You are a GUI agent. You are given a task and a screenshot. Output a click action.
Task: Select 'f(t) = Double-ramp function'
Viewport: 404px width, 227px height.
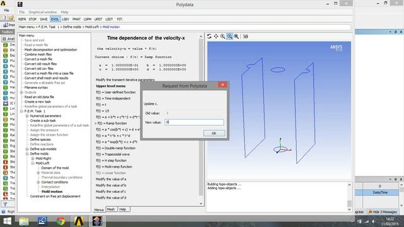(116, 148)
